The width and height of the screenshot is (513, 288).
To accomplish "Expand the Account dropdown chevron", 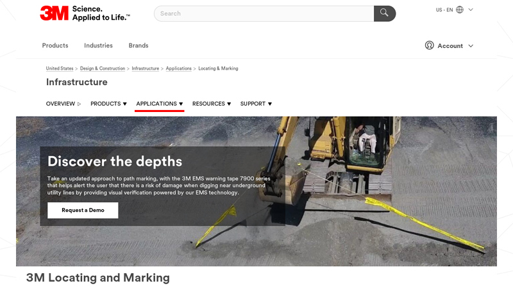I will pyautogui.click(x=471, y=46).
